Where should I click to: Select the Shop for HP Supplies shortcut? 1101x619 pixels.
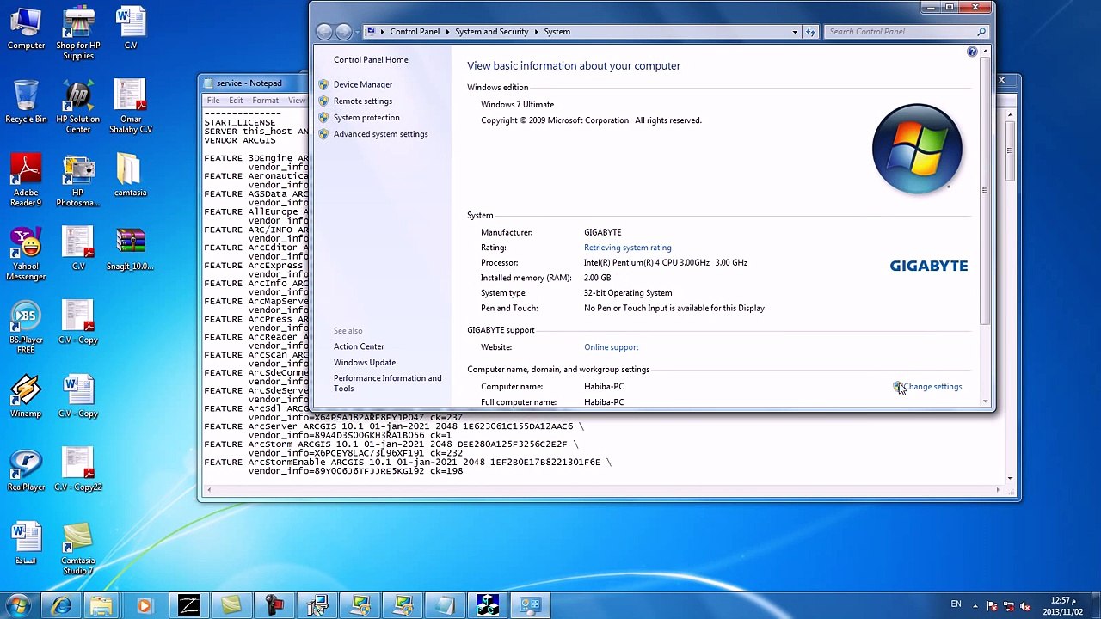point(78,34)
